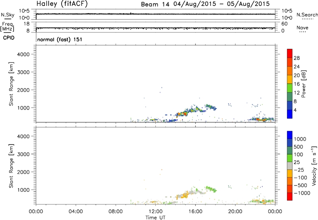Image resolution: width=318 pixels, height=220 pixels.
Task: Click the 'CPID' row label
Action: 9,38
